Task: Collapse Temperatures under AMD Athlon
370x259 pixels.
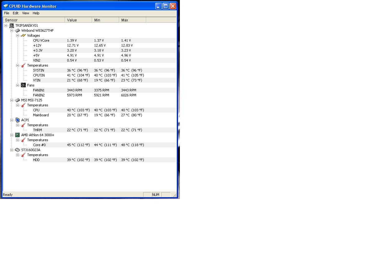Action: 17,140
